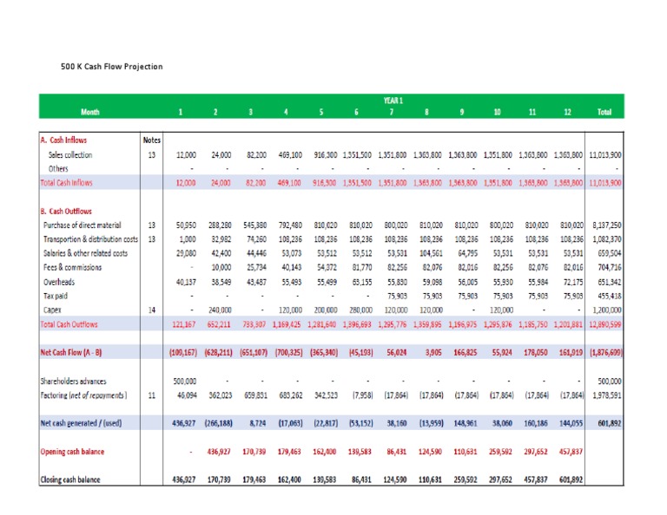Click the 121,167 total outflows cell
The width and height of the screenshot is (667, 515).
(x=184, y=324)
